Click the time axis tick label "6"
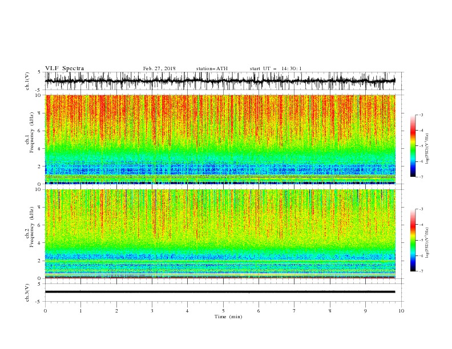Screen dimensions: 452x349 259,311
